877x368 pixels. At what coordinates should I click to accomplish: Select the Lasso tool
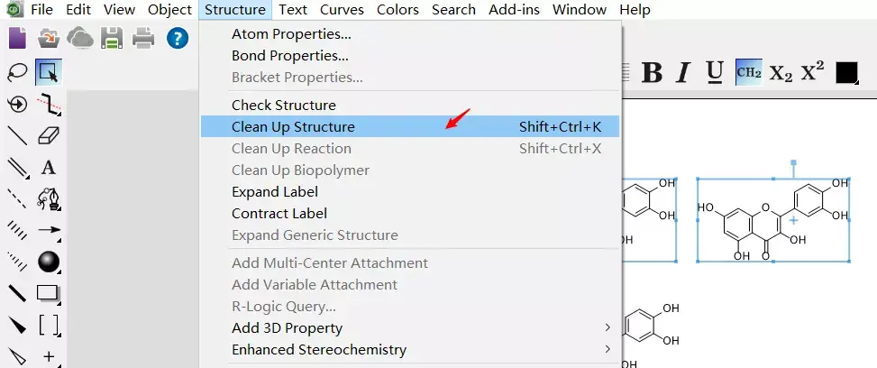[x=16, y=73]
